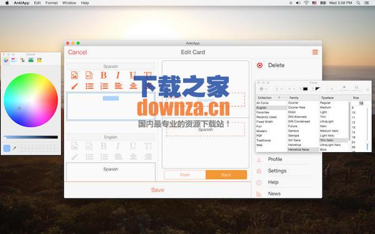The height and width of the screenshot is (234, 375).
Task: Align right in the English field toolbar
Action: tap(148, 157)
